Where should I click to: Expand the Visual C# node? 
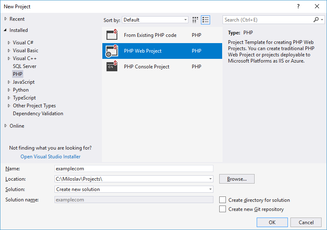[9, 43]
